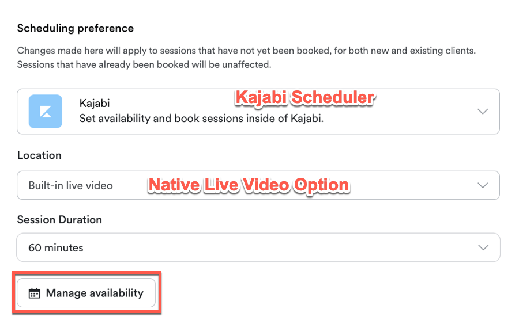Expand the Session Duration chevron
Image resolution: width=519 pixels, height=328 pixels.
point(483,247)
